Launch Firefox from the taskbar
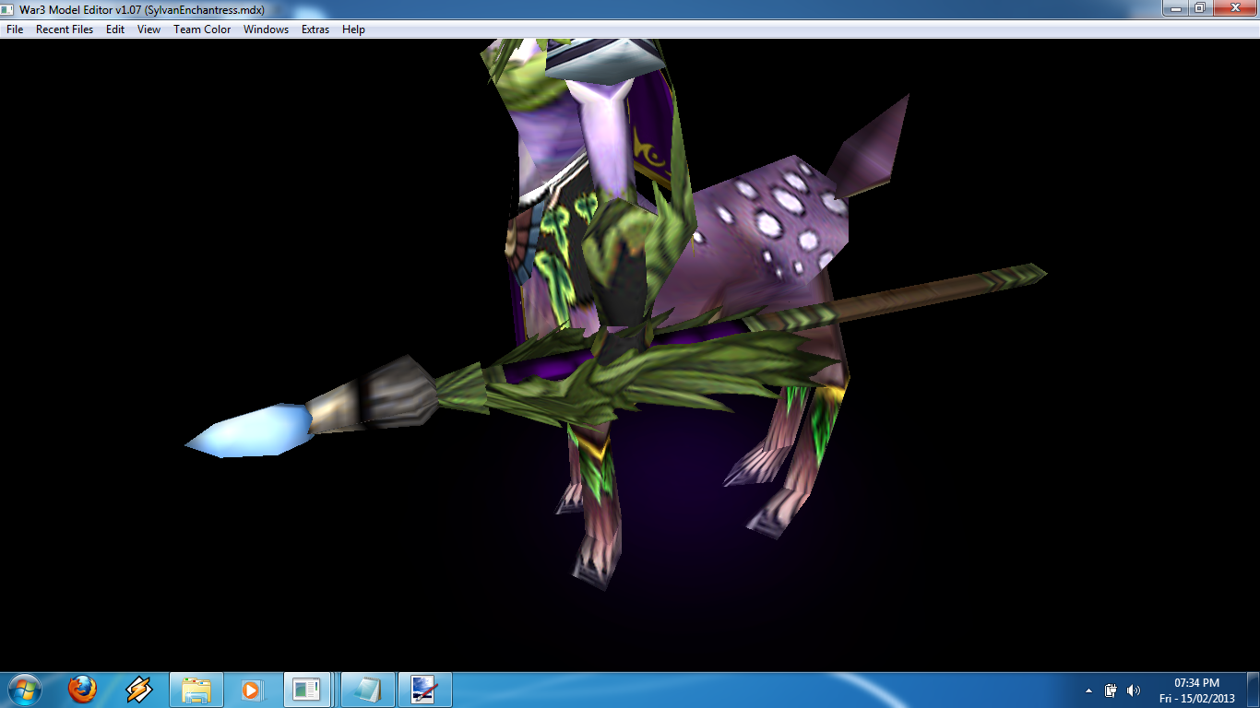This screenshot has height=708, width=1260. coord(82,689)
